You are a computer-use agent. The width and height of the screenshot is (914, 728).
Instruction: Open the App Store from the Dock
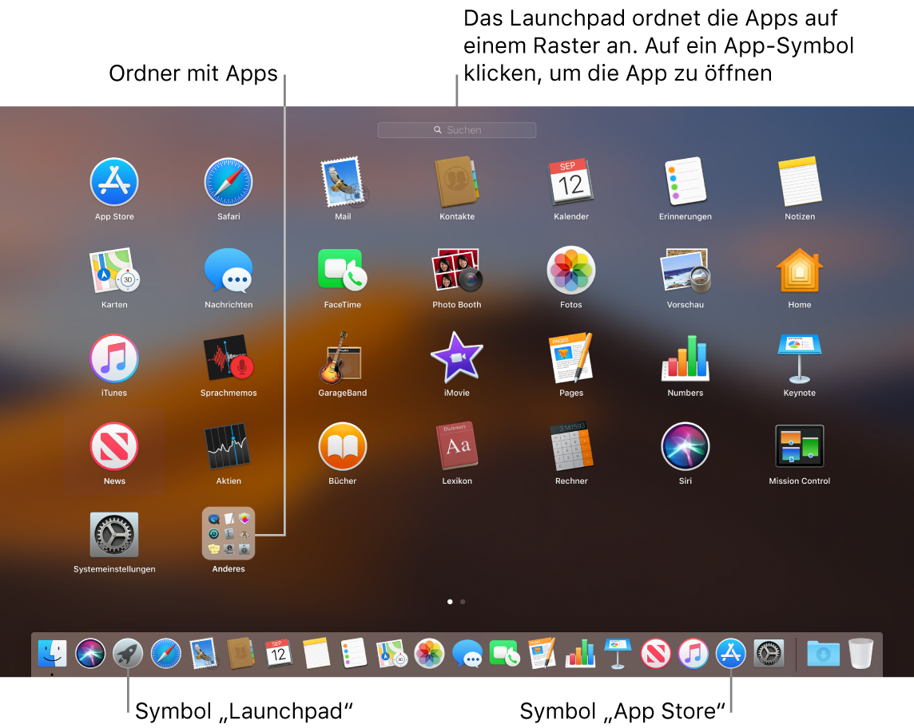(x=730, y=653)
